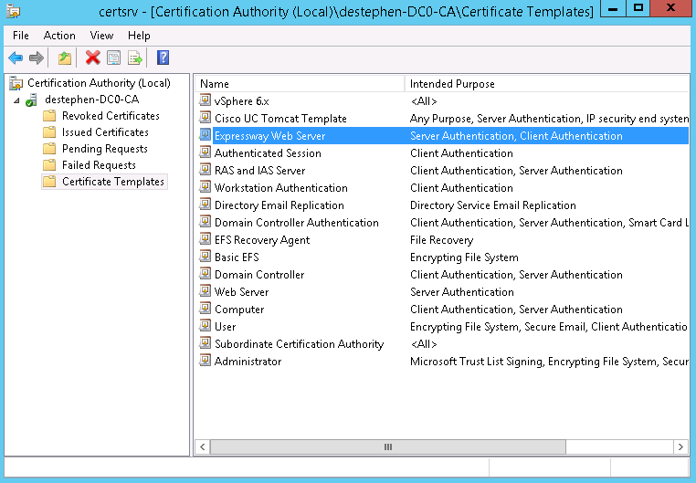This screenshot has width=696, height=483.
Task: Click the horizontal scrollbar left arrow
Action: click(x=203, y=446)
